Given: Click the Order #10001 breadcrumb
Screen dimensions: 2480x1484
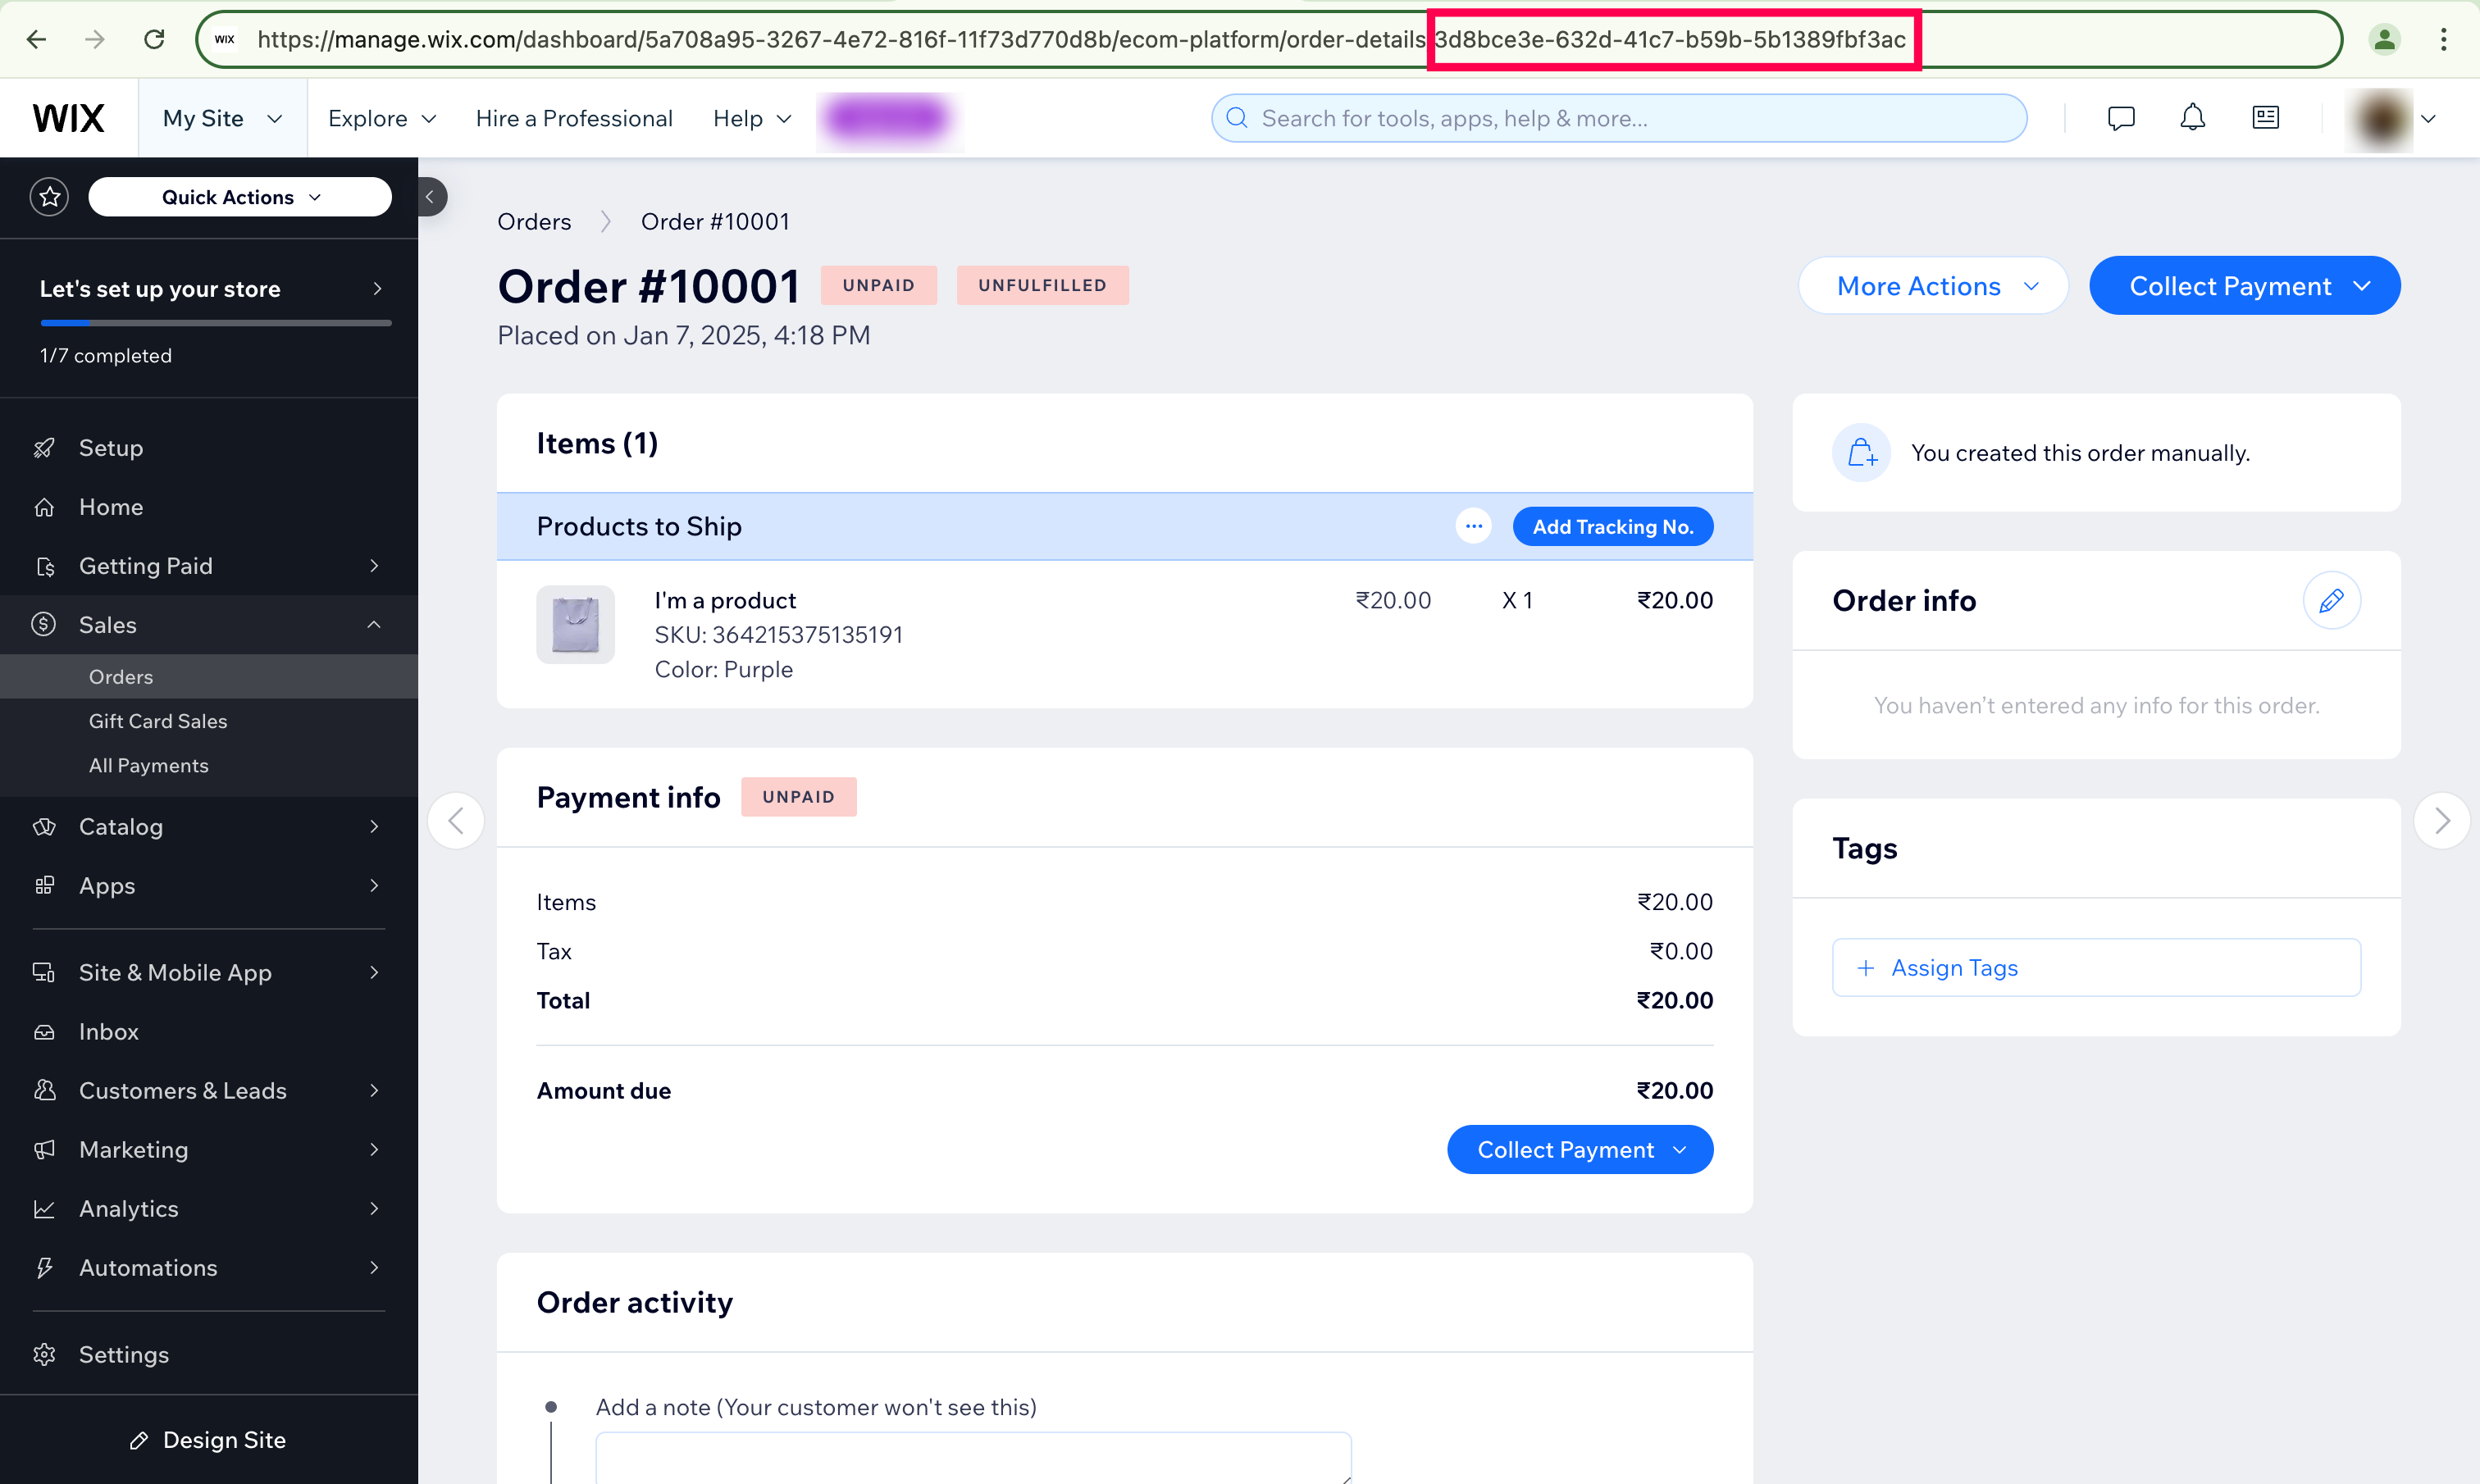Looking at the screenshot, I should pyautogui.click(x=715, y=221).
